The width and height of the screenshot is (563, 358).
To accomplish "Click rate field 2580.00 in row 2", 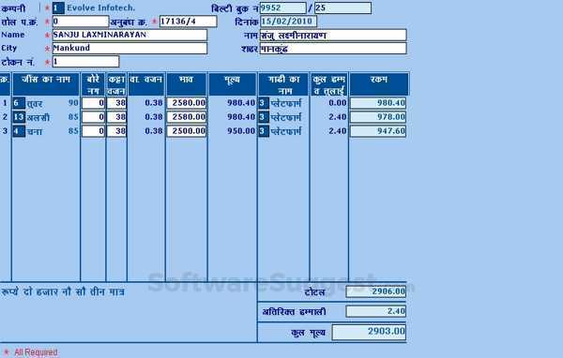I will click(x=187, y=117).
